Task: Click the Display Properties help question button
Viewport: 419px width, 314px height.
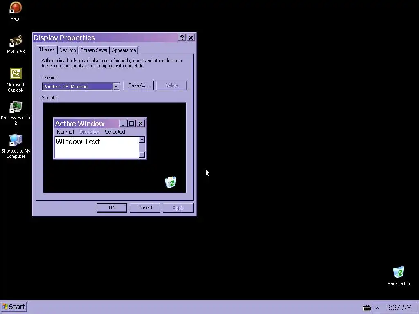Action: pos(182,38)
